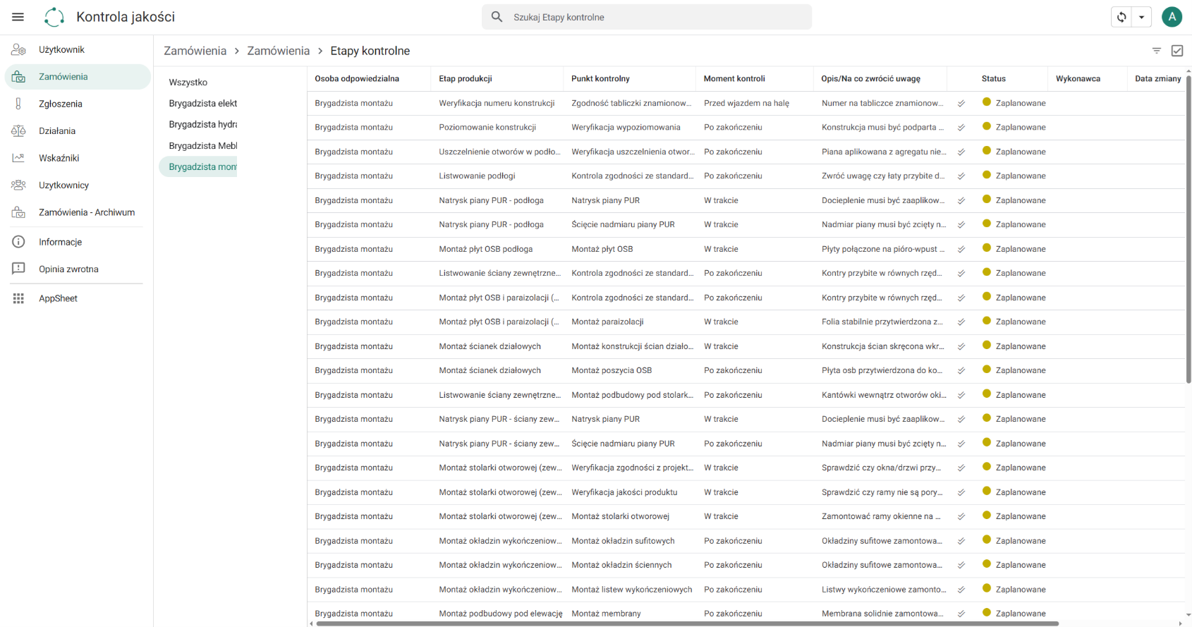Open the user avatar A

click(1172, 17)
